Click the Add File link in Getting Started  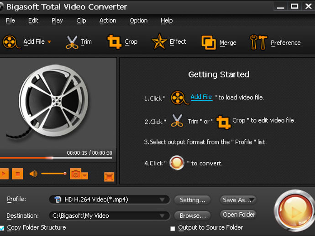[x=201, y=97]
